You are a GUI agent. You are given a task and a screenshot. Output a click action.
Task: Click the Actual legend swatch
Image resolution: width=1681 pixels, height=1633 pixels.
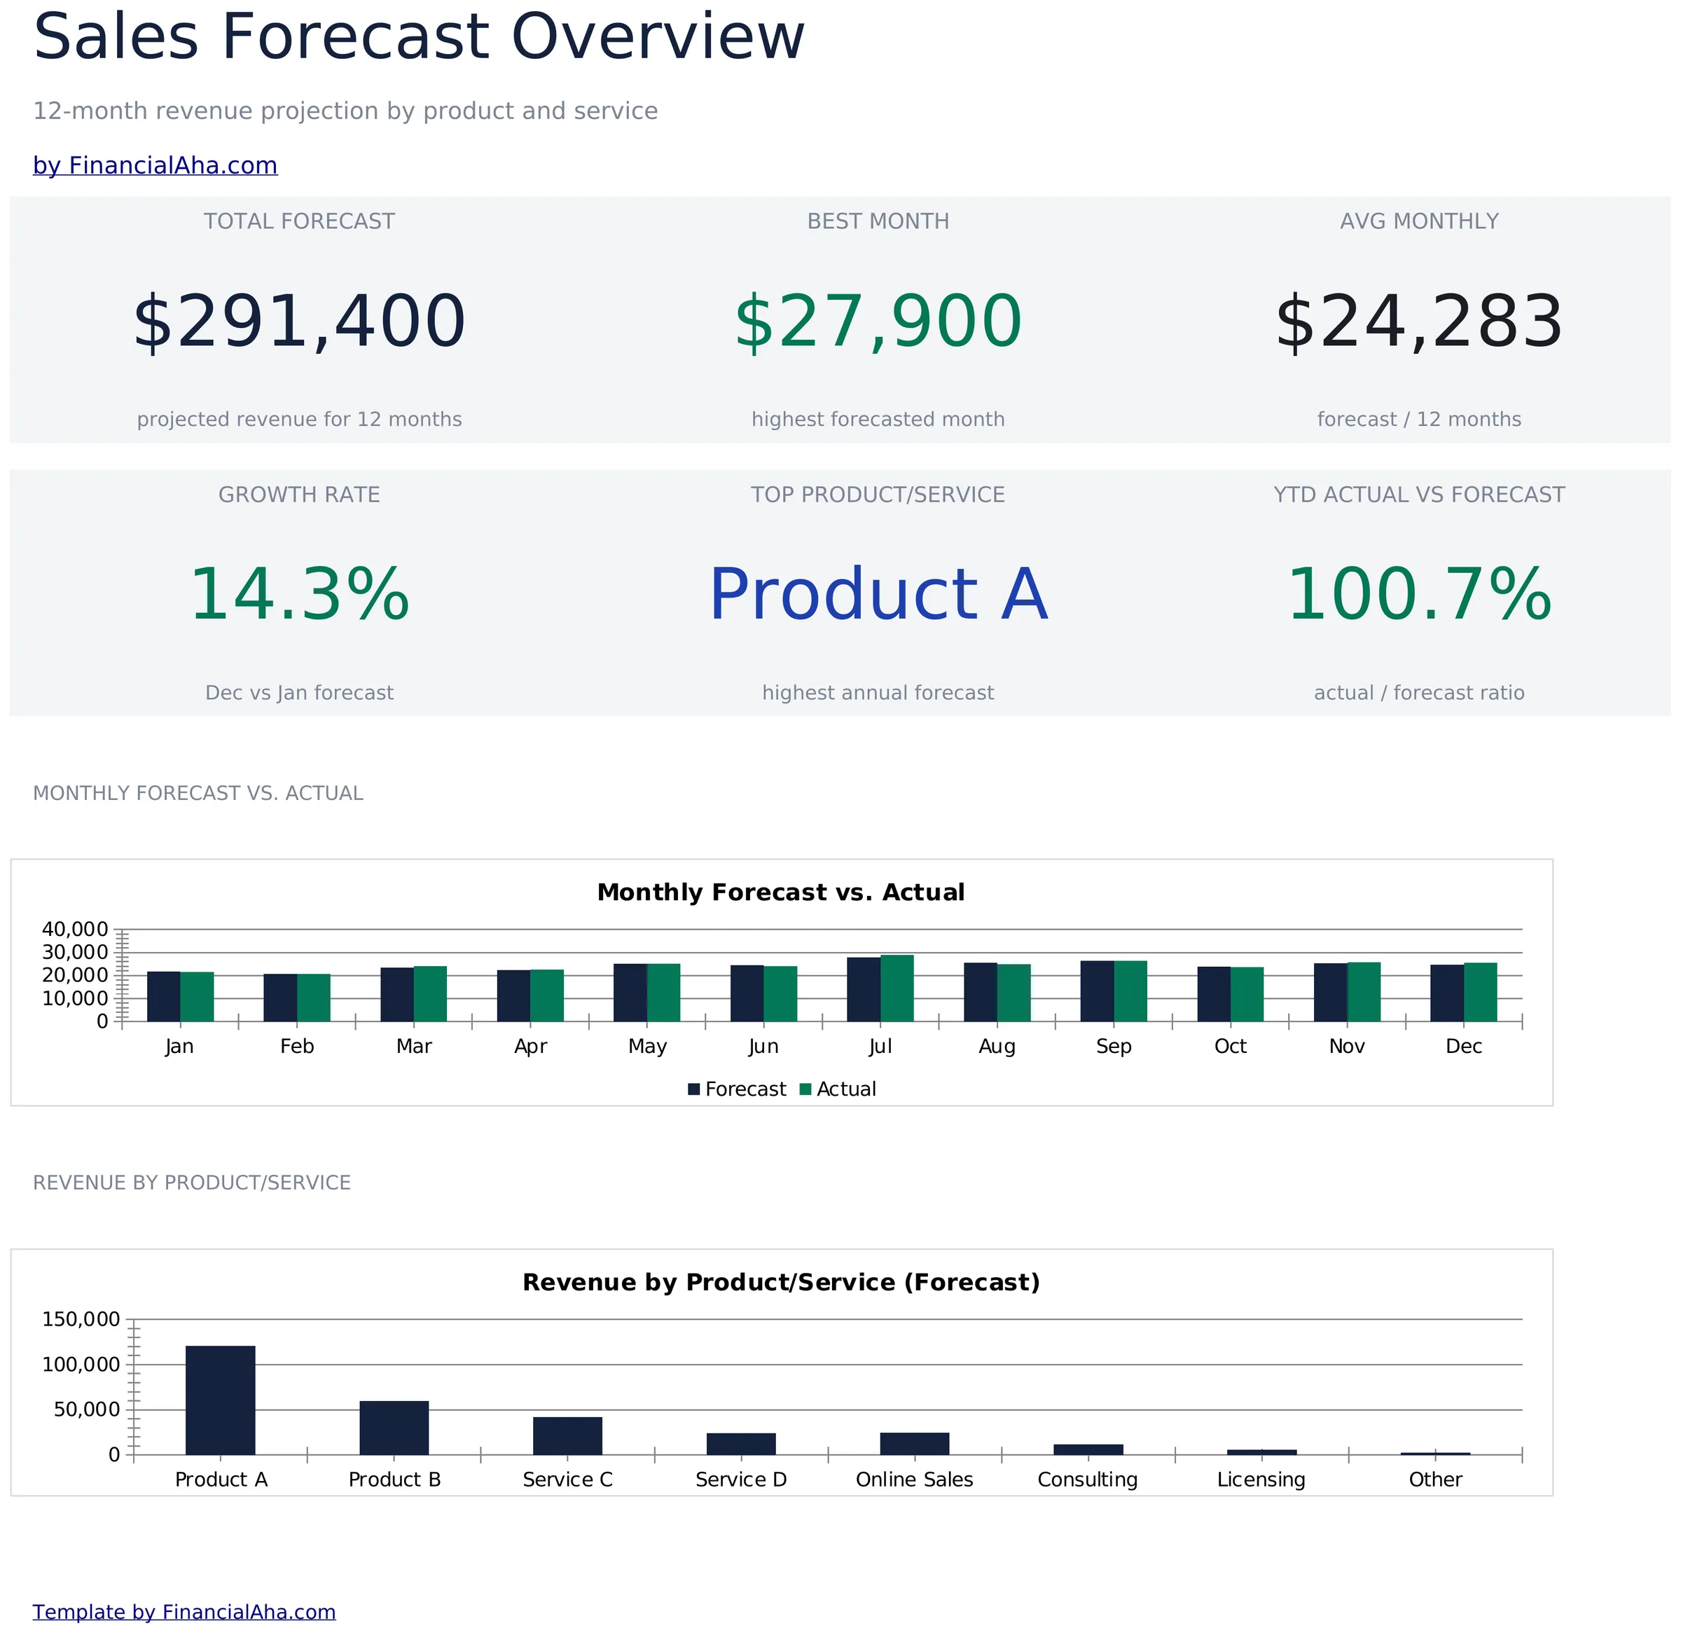click(x=805, y=1089)
